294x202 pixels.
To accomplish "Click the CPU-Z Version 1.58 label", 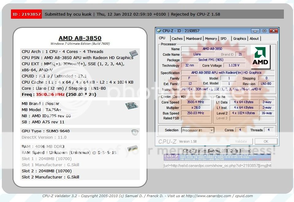I will pyautogui.click(x=188, y=141).
